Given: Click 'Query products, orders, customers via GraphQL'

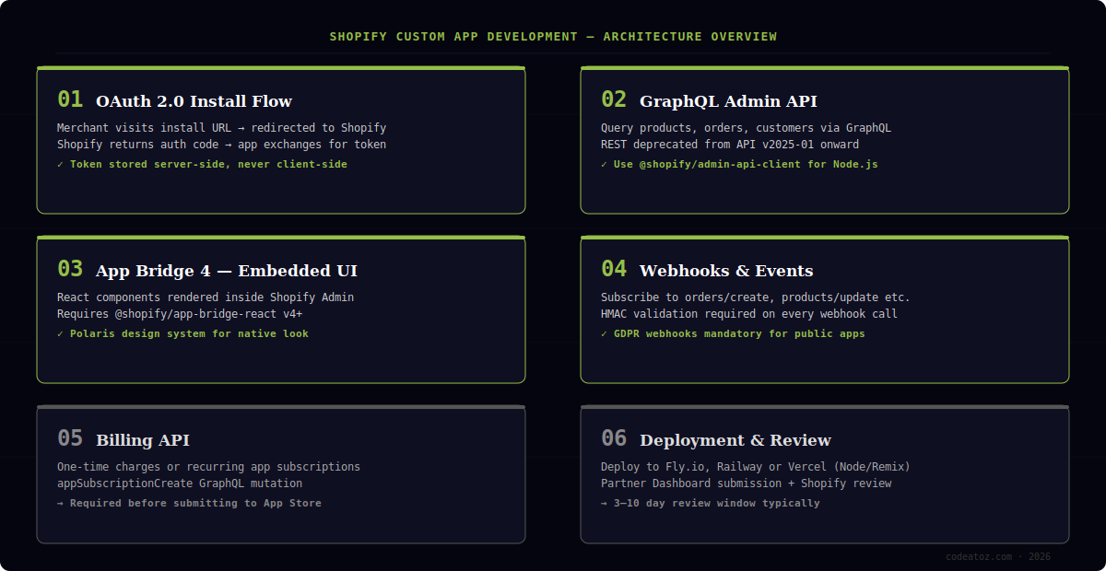Looking at the screenshot, I should tap(746, 128).
